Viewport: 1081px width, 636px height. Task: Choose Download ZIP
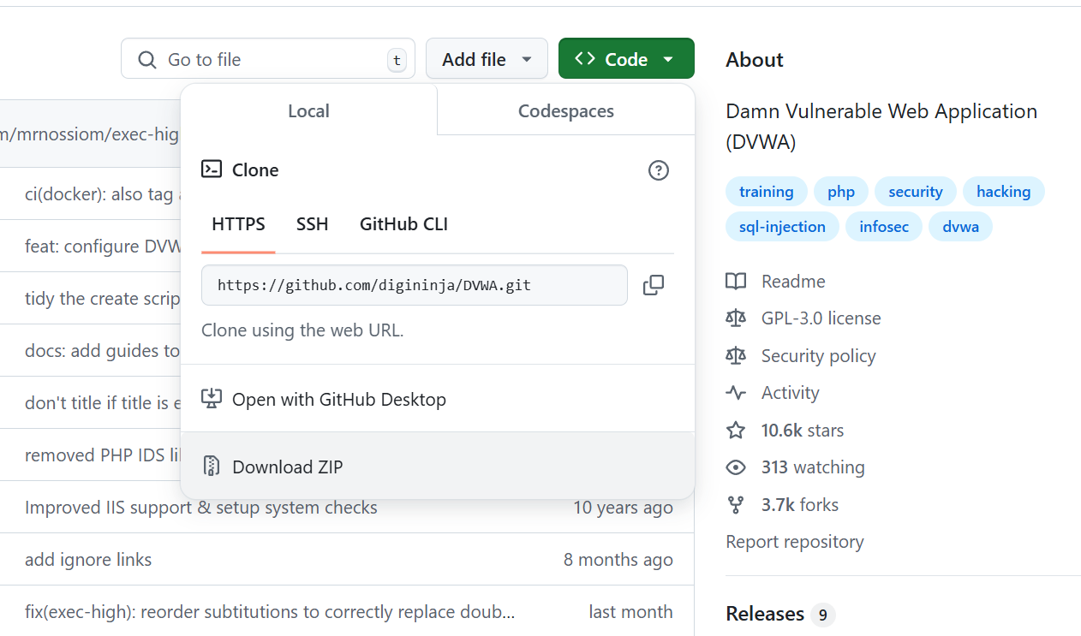coord(438,467)
